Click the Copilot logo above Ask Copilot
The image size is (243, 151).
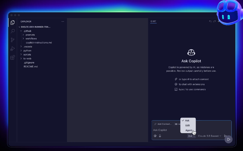pos(191,52)
